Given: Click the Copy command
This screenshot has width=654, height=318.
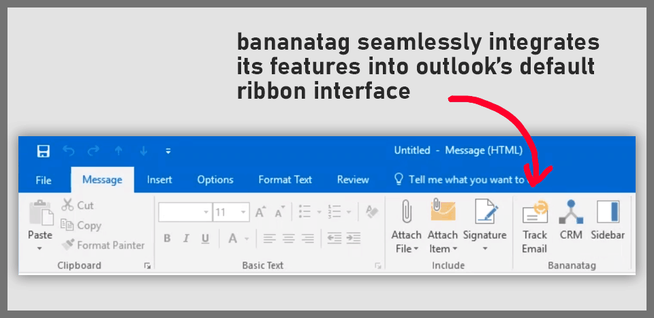Looking at the screenshot, I should [80, 225].
